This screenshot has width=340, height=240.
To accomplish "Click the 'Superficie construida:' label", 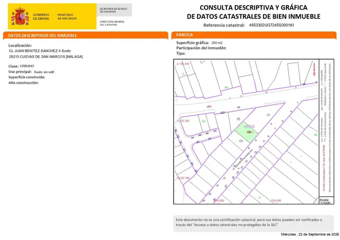I will [x=27, y=77].
